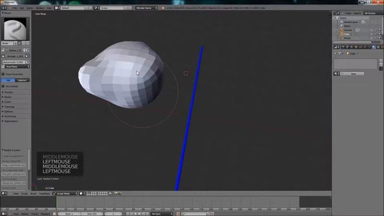Viewport: 384px width, 216px height.
Task: Open the Sculpt Mode dropdown
Action: click(65, 193)
